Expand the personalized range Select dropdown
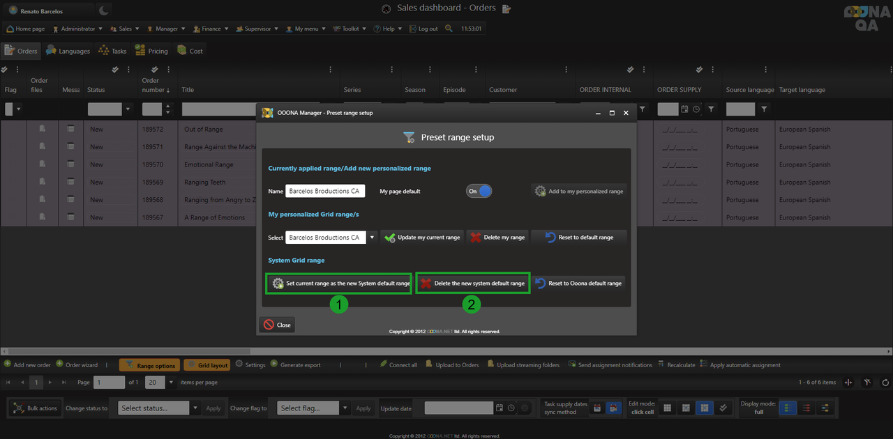The image size is (893, 439). click(372, 238)
